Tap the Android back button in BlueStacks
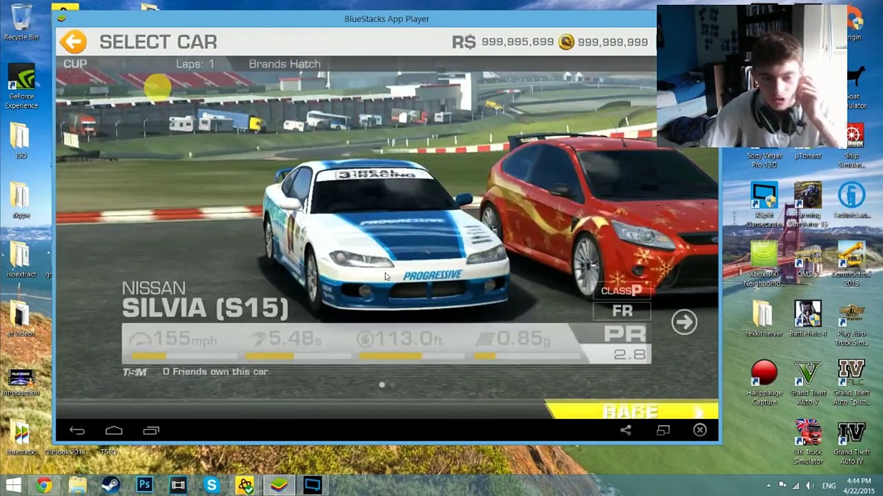The height and width of the screenshot is (496, 883). point(77,431)
